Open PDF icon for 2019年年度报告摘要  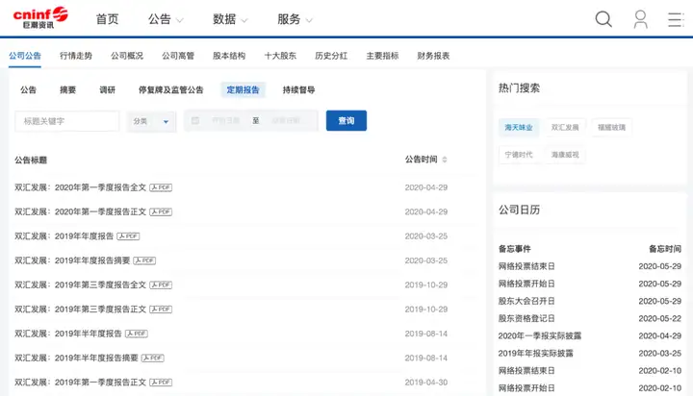144,260
